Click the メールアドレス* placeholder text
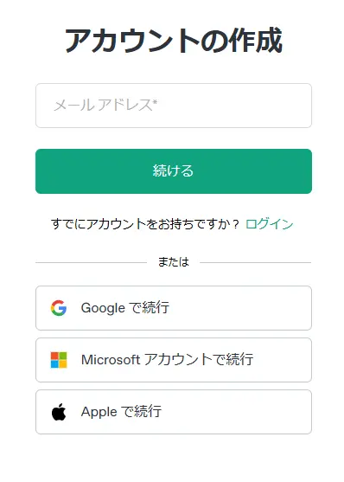 pyautogui.click(x=105, y=105)
